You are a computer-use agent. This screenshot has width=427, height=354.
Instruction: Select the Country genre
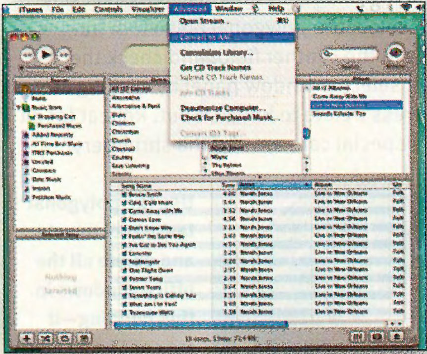(x=122, y=157)
